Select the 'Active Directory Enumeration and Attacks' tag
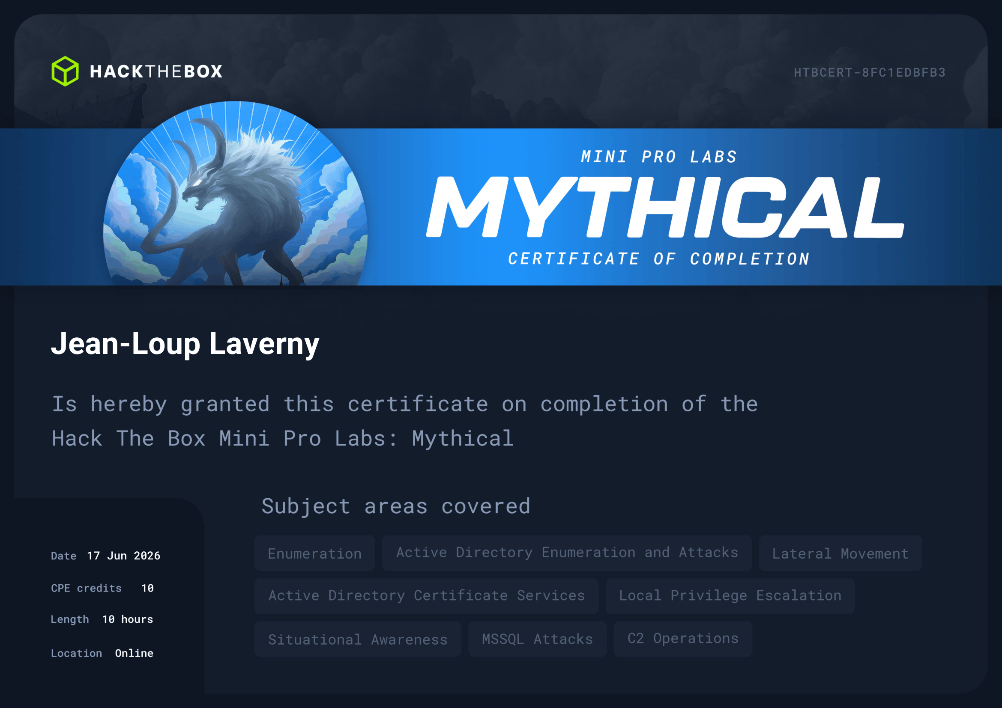The height and width of the screenshot is (708, 1002). 567,553
